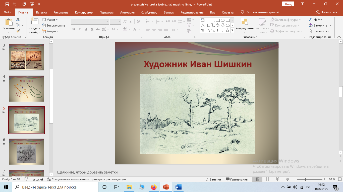Click the slide title 'Художник Иван Шишкин'
Viewport: 343px width, 192px height.
pos(198,64)
